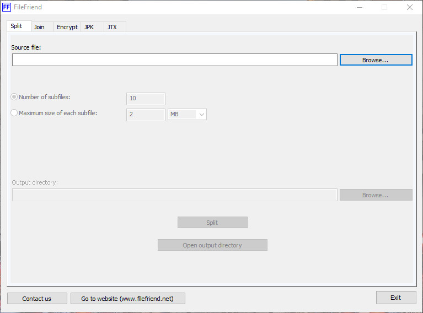Click the Output directory label
This screenshot has width=423, height=313.
(x=35, y=182)
